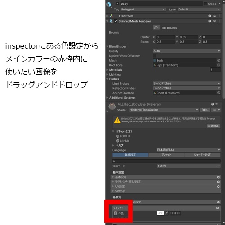Screen dimensions: 225x225
Task: Open gear menu for メインカラー section
Action: (x=217, y=208)
